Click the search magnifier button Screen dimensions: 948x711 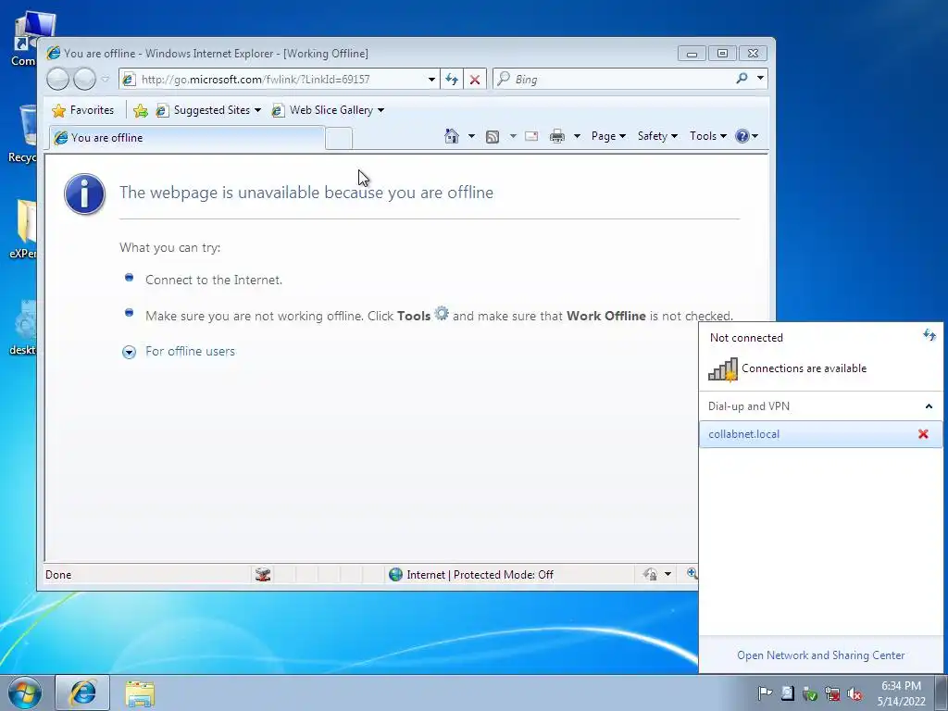point(742,79)
